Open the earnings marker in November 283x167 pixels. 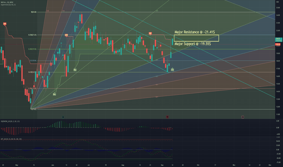point(243,117)
